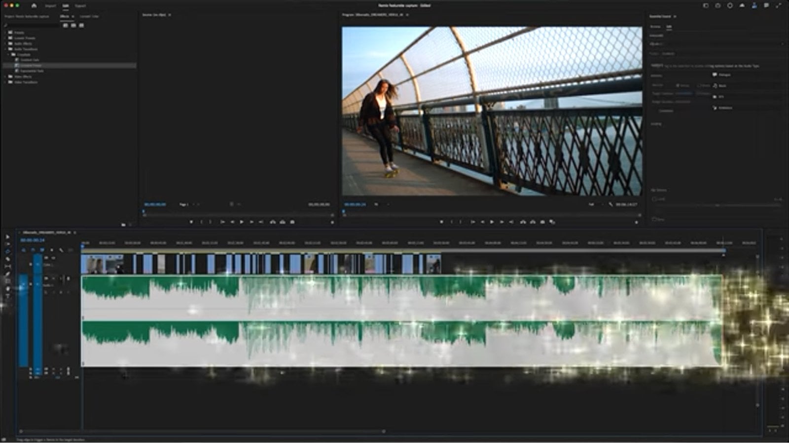Viewport: 789px width, 443px height.
Task: Select the Type tool in the toolbar
Action: coord(7,296)
